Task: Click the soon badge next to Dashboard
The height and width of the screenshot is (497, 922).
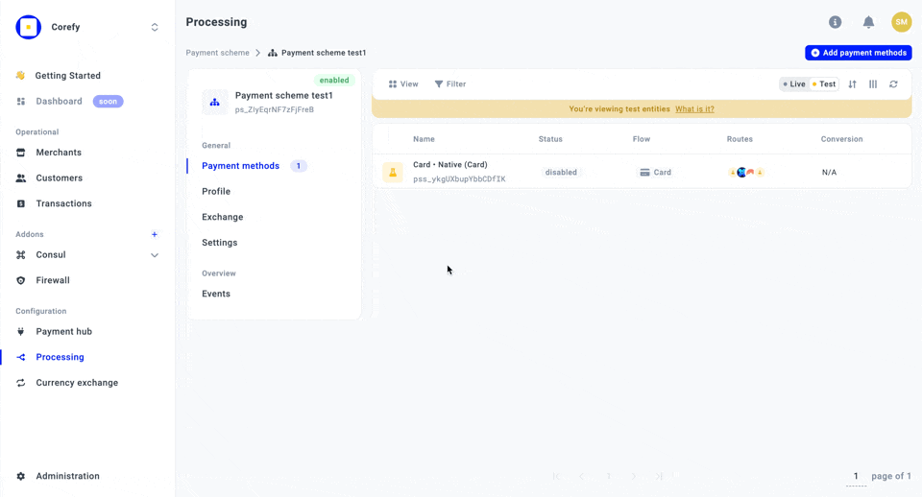Action: click(x=109, y=101)
